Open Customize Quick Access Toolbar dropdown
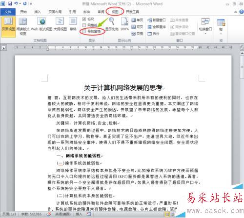This screenshot has width=244, height=218. [31, 3]
